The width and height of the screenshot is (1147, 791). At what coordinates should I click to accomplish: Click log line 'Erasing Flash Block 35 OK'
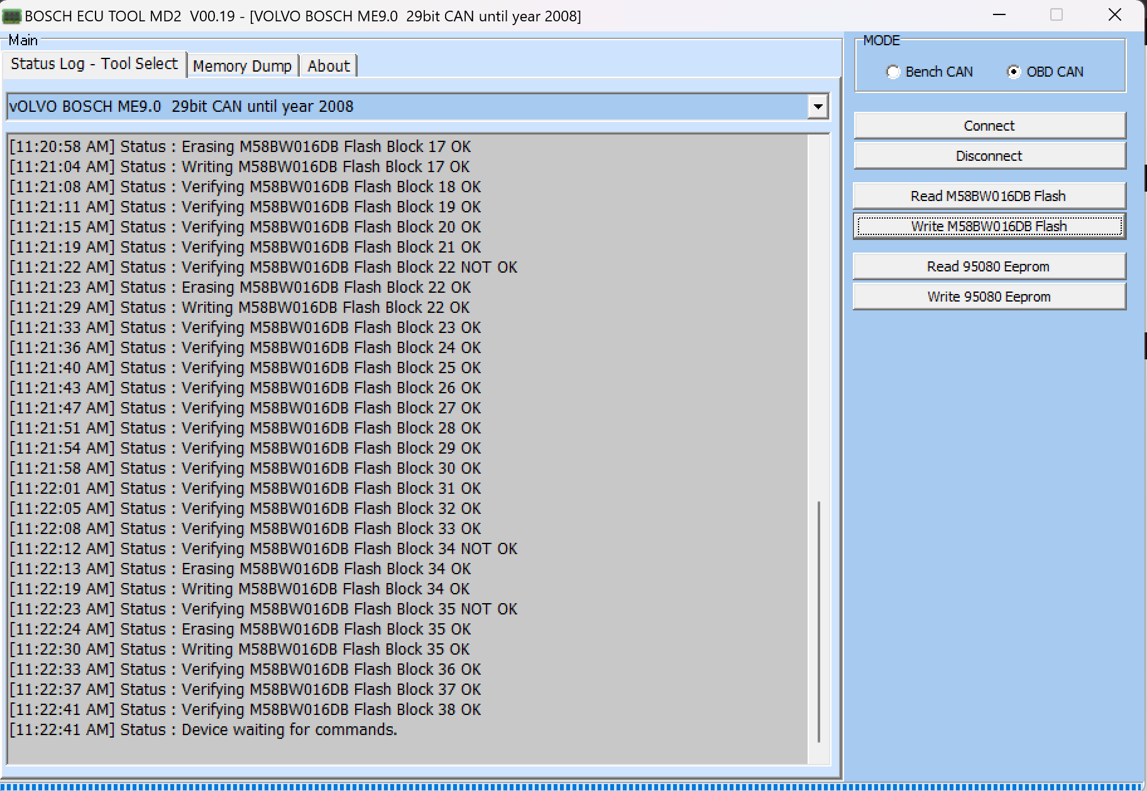point(240,629)
